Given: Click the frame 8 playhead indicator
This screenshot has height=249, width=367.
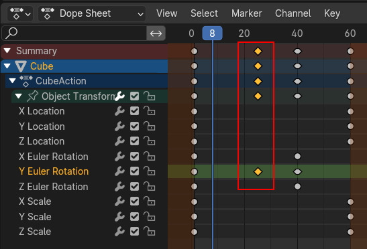Looking at the screenshot, I should [212, 33].
